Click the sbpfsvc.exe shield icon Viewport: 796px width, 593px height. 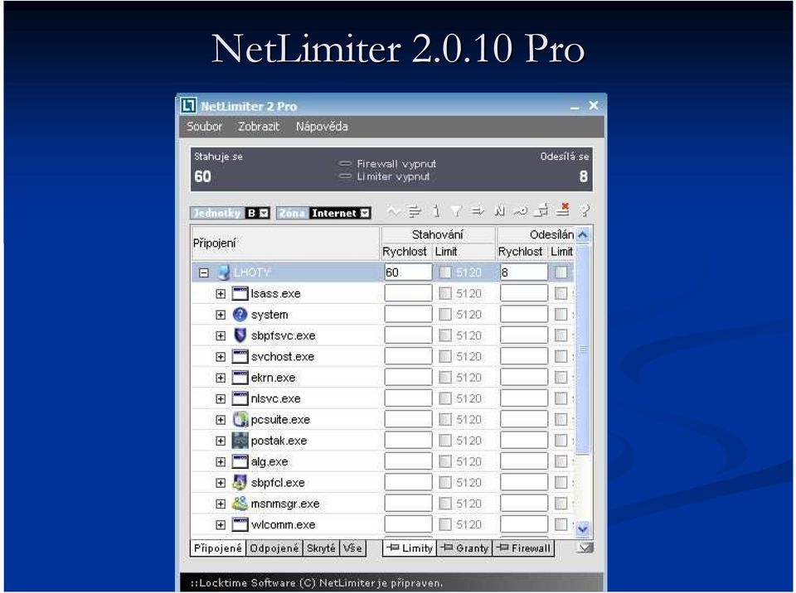(240, 335)
